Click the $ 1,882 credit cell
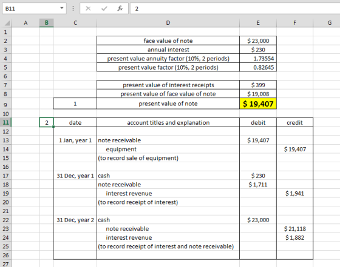The height and width of the screenshot is (267, 340). (294, 237)
